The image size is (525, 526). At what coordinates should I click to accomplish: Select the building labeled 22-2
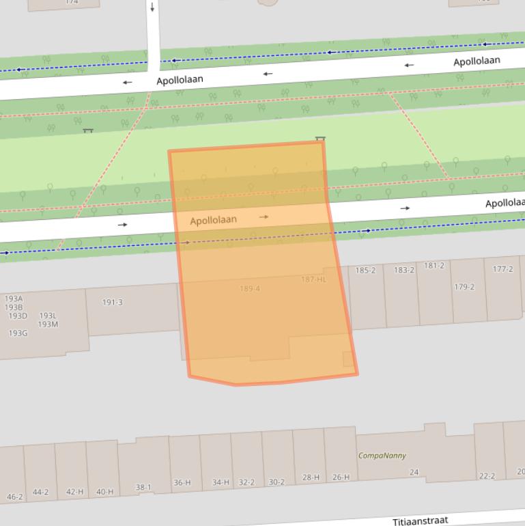click(487, 476)
